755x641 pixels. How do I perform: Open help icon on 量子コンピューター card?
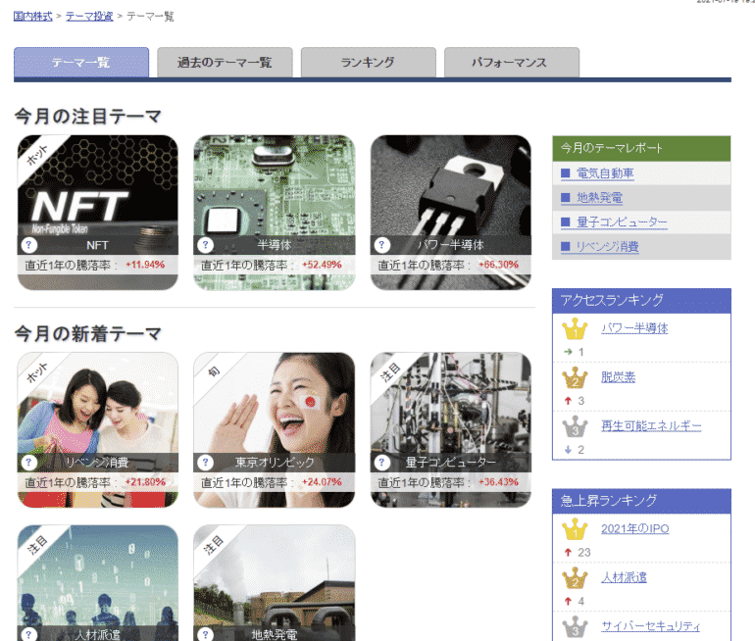[x=382, y=463]
